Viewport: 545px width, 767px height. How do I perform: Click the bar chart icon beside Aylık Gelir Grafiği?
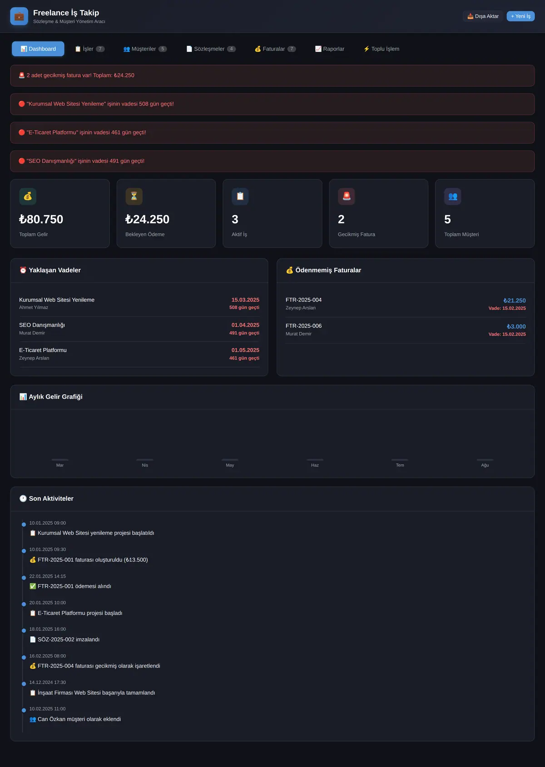(23, 397)
